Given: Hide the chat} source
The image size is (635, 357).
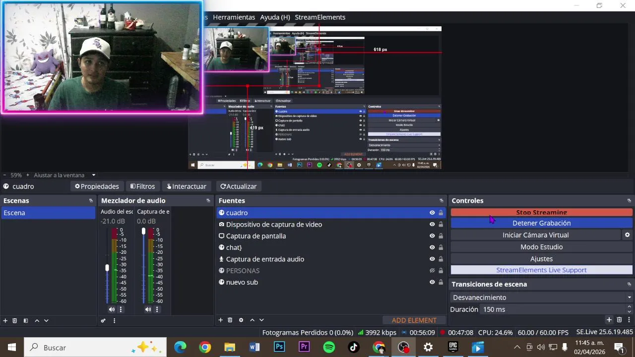Looking at the screenshot, I should coord(432,247).
